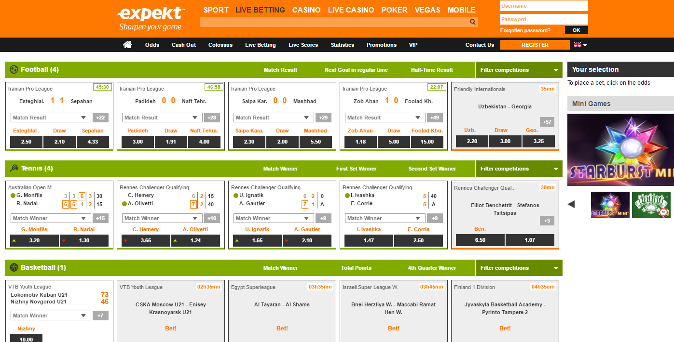Click the orange REGISTER button
This screenshot has width=674, height=342.
[535, 45]
